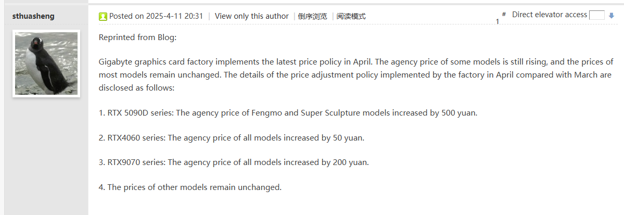Select "View only this author"
624x215 pixels.
click(x=251, y=16)
